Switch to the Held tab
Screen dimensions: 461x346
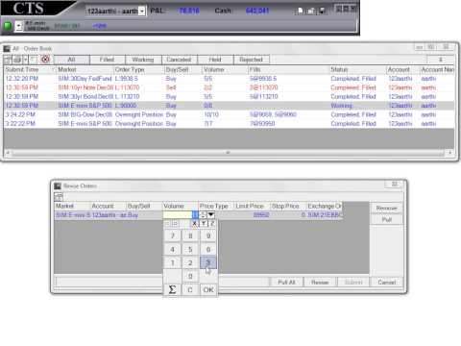pos(215,60)
